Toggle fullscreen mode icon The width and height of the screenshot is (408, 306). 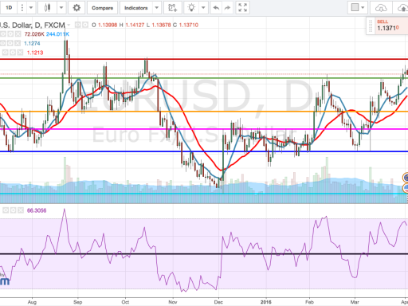tap(242, 8)
